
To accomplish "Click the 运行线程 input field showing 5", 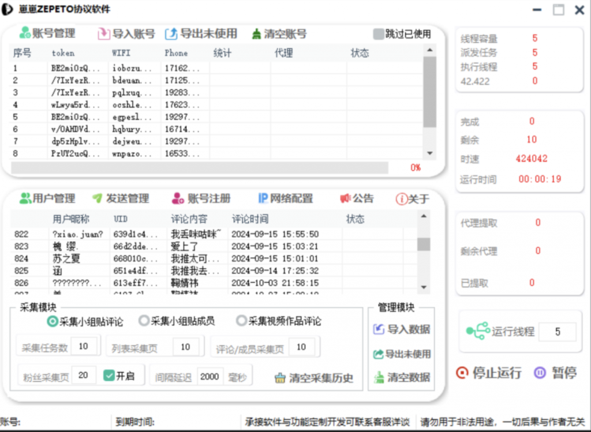I will 558,332.
